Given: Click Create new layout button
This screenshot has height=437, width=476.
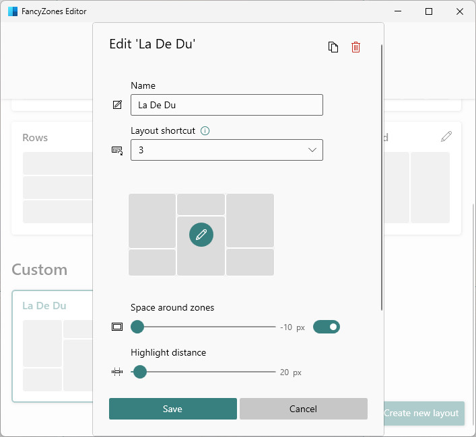Looking at the screenshot, I should [x=423, y=413].
